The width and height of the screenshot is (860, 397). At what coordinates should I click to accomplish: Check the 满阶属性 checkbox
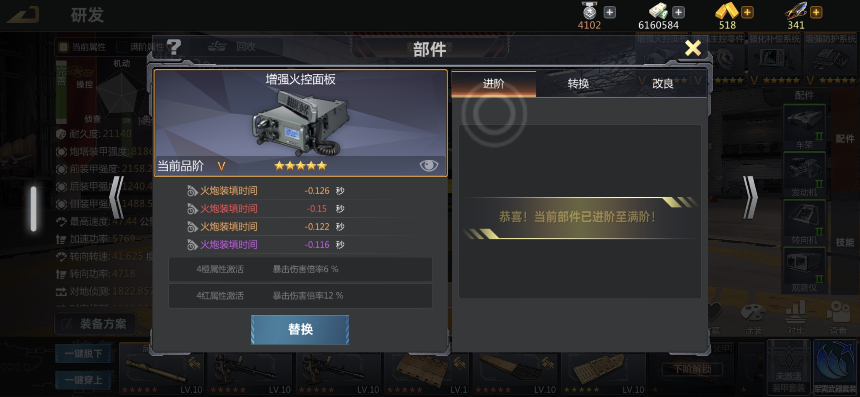(x=122, y=47)
